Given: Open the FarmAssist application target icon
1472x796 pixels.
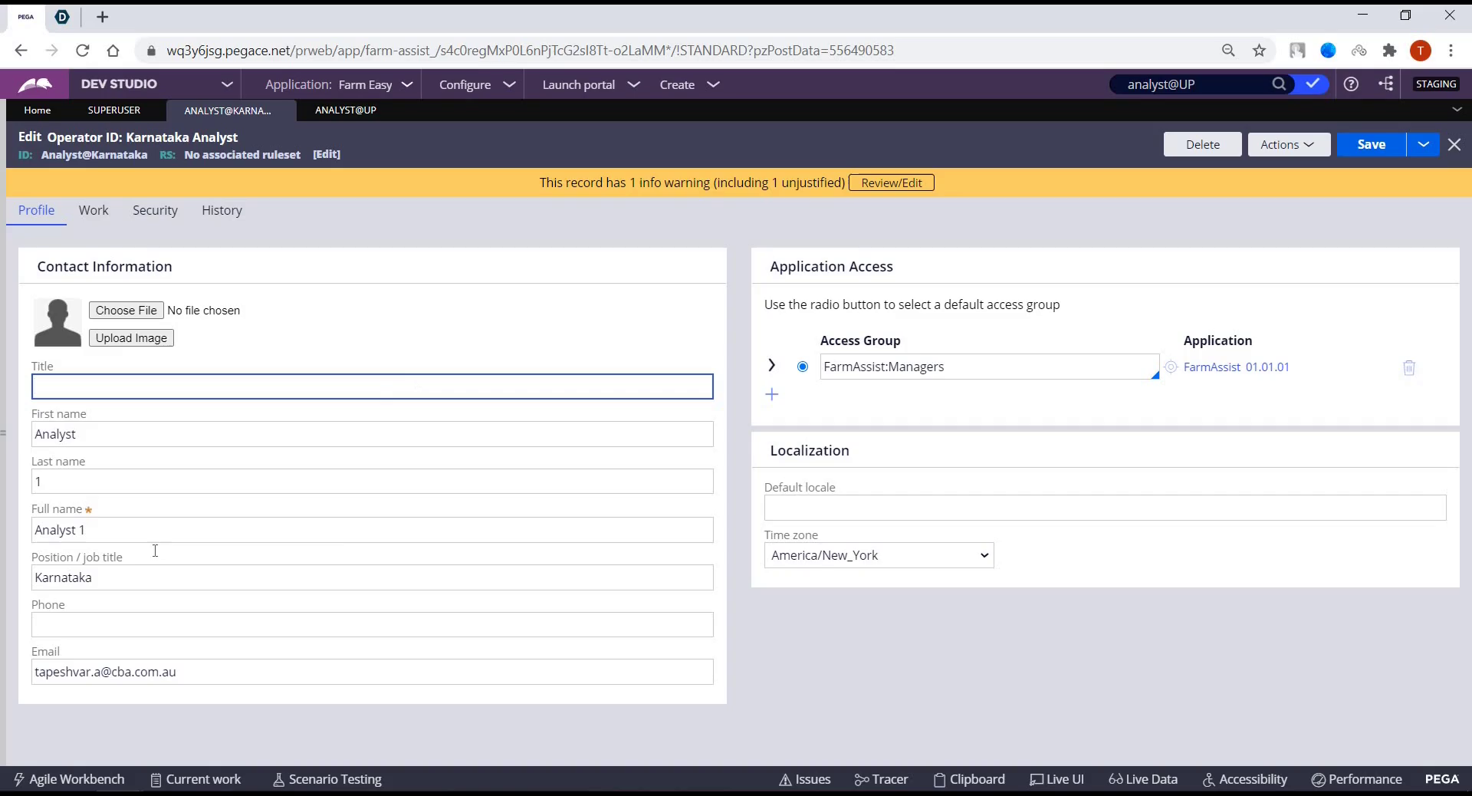Looking at the screenshot, I should (1171, 367).
